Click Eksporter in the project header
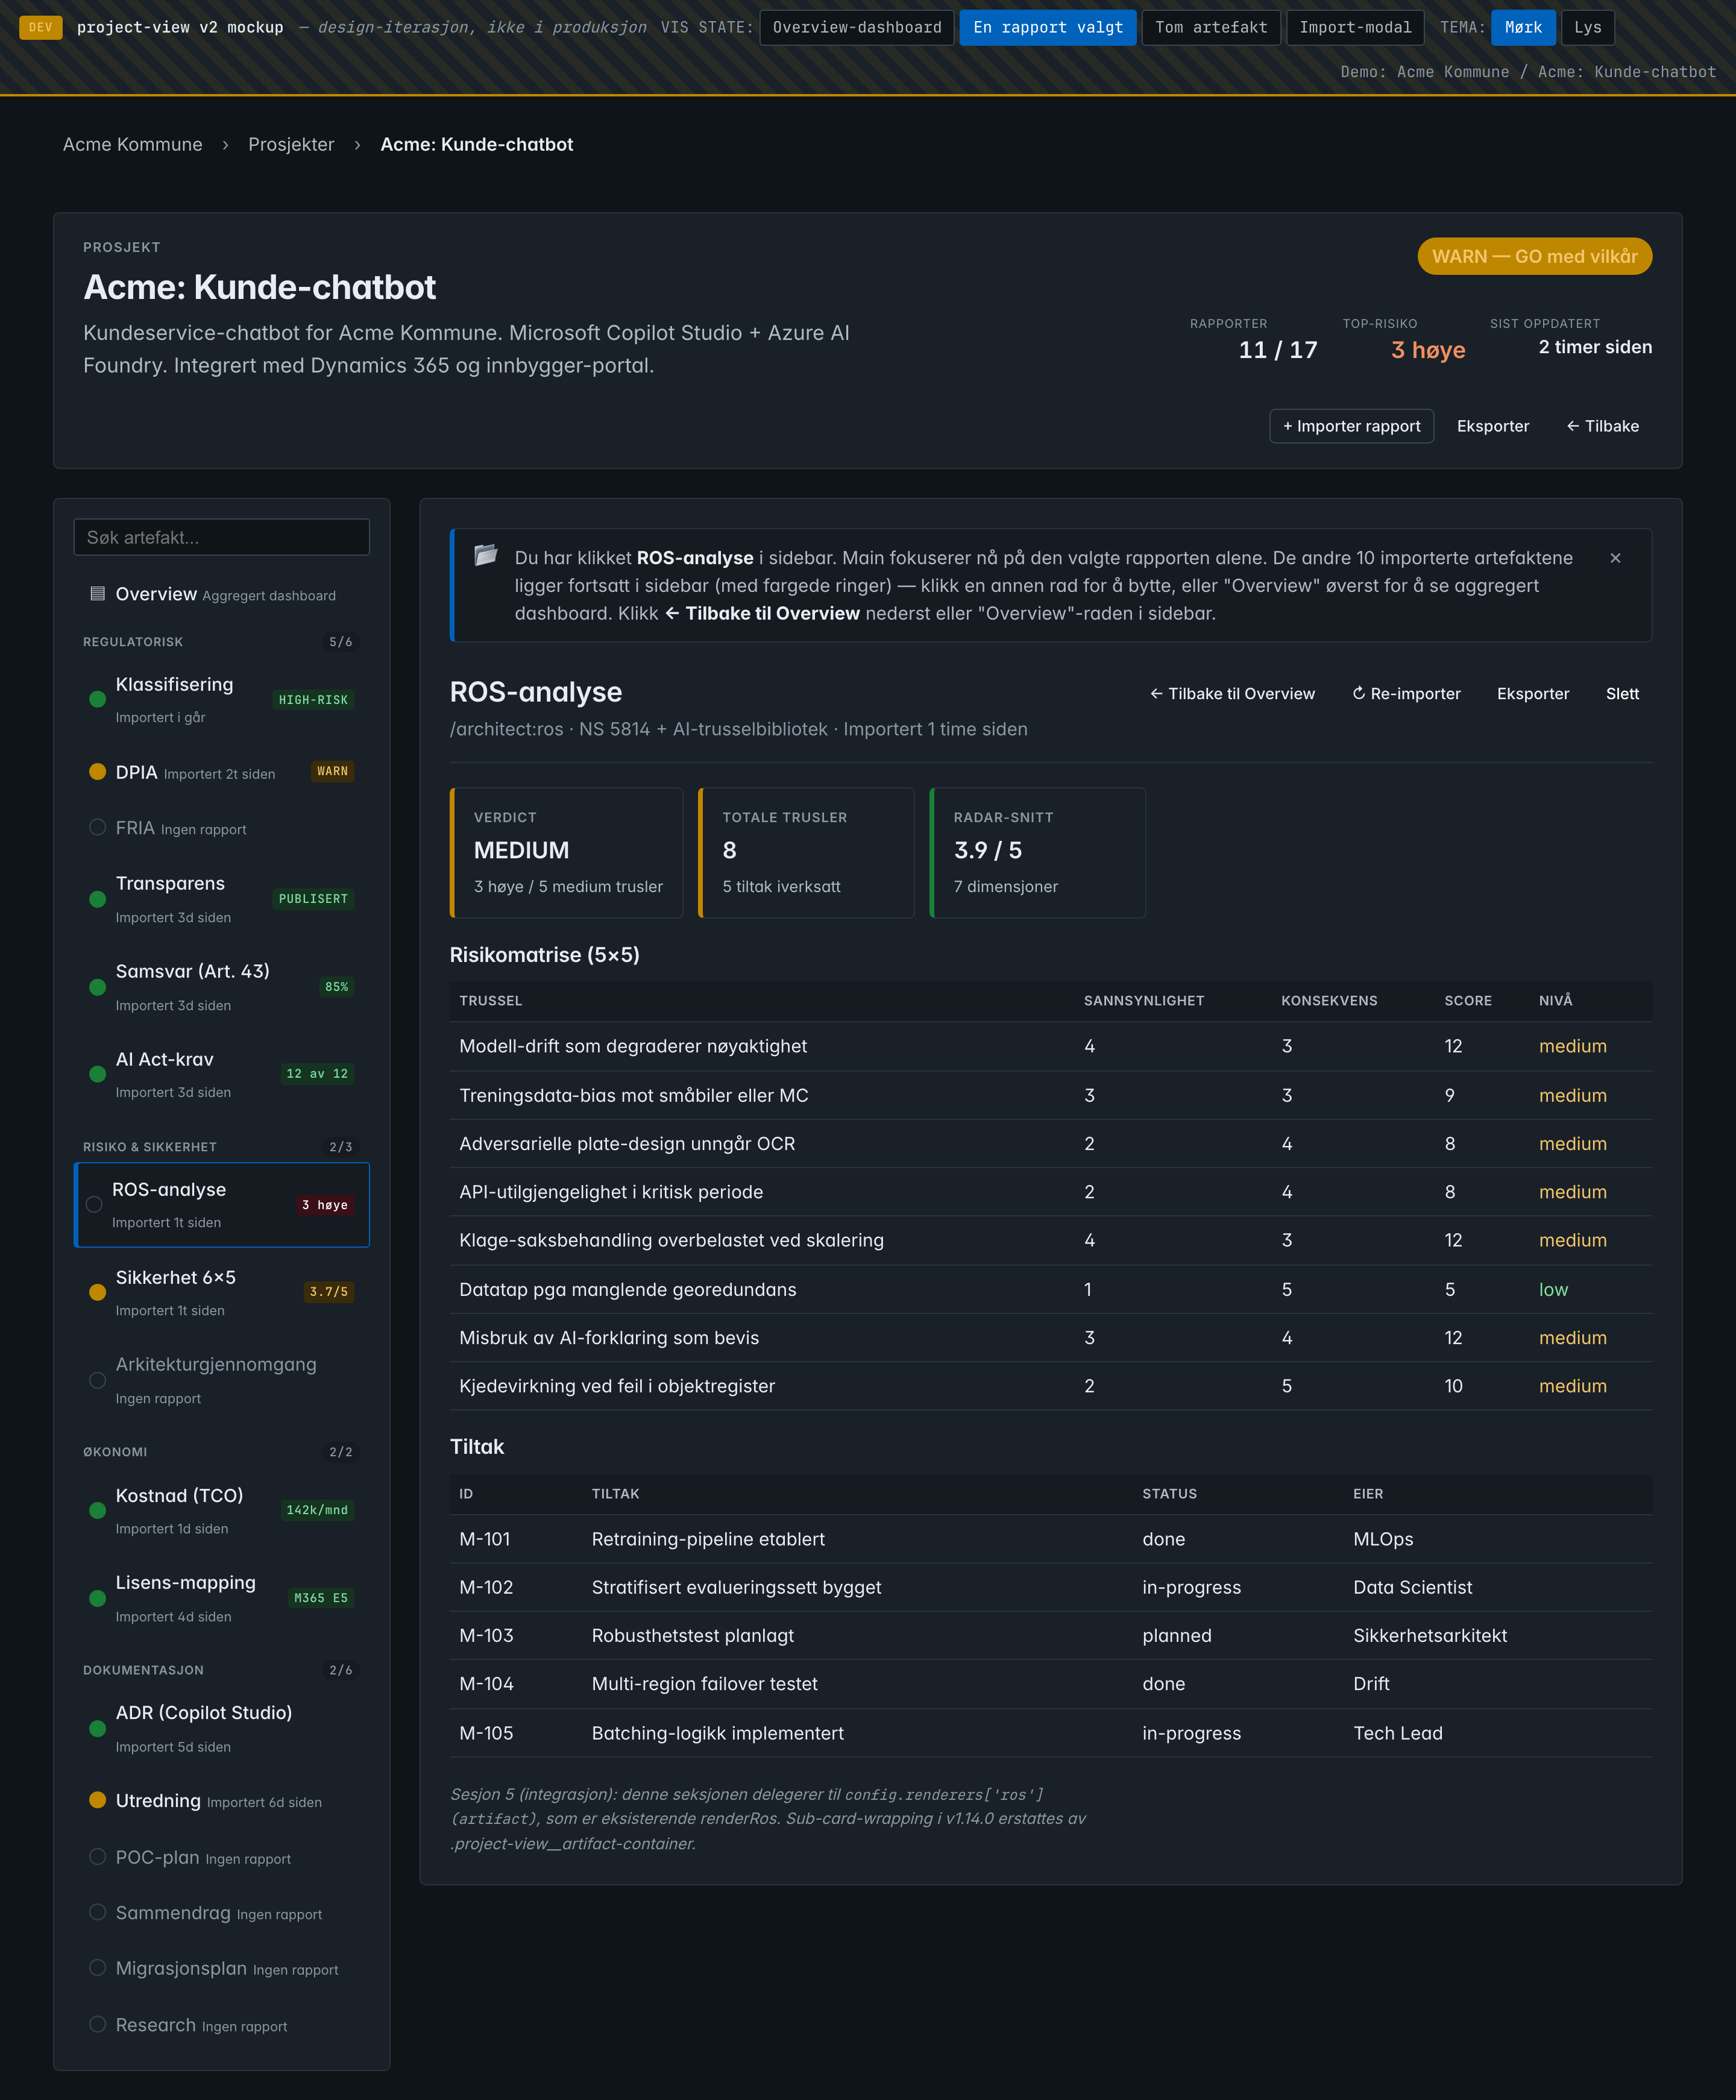 [x=1493, y=426]
